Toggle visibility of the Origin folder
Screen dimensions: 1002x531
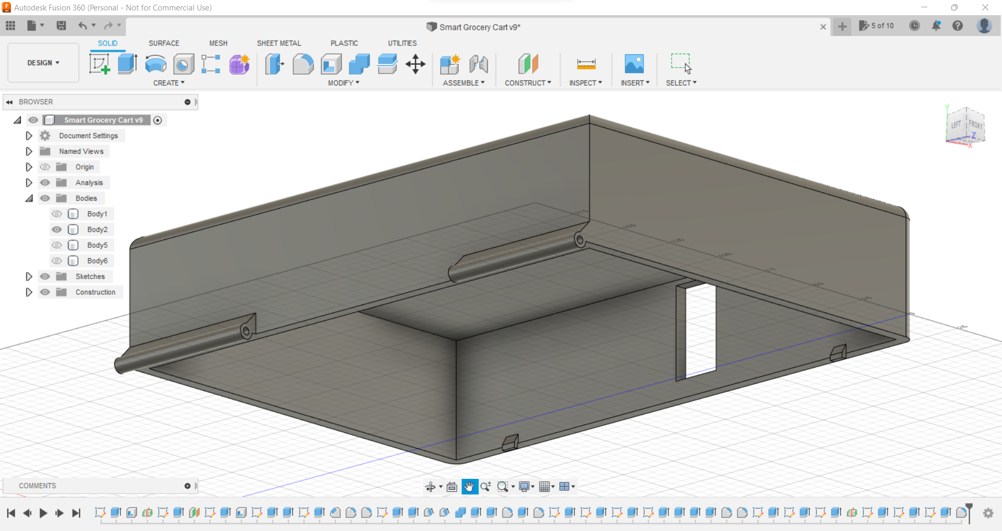coord(45,167)
